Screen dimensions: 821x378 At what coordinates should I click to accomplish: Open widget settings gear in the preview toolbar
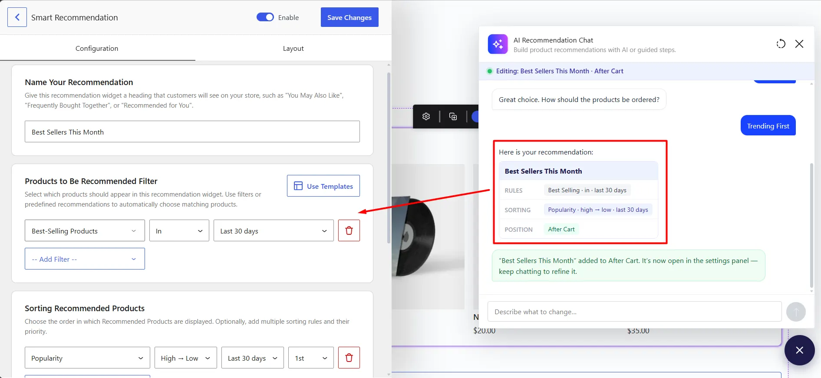point(426,116)
